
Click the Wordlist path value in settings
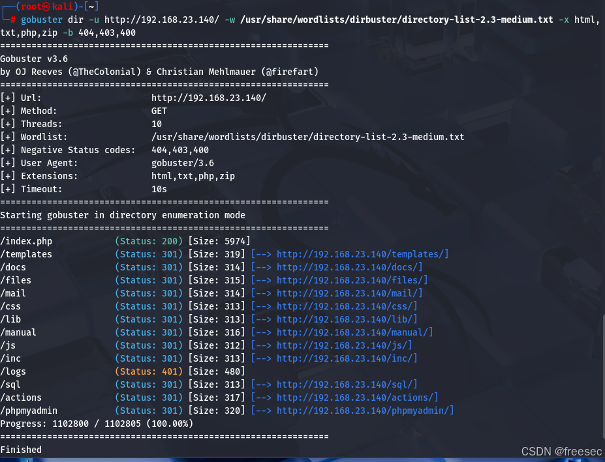coord(308,137)
